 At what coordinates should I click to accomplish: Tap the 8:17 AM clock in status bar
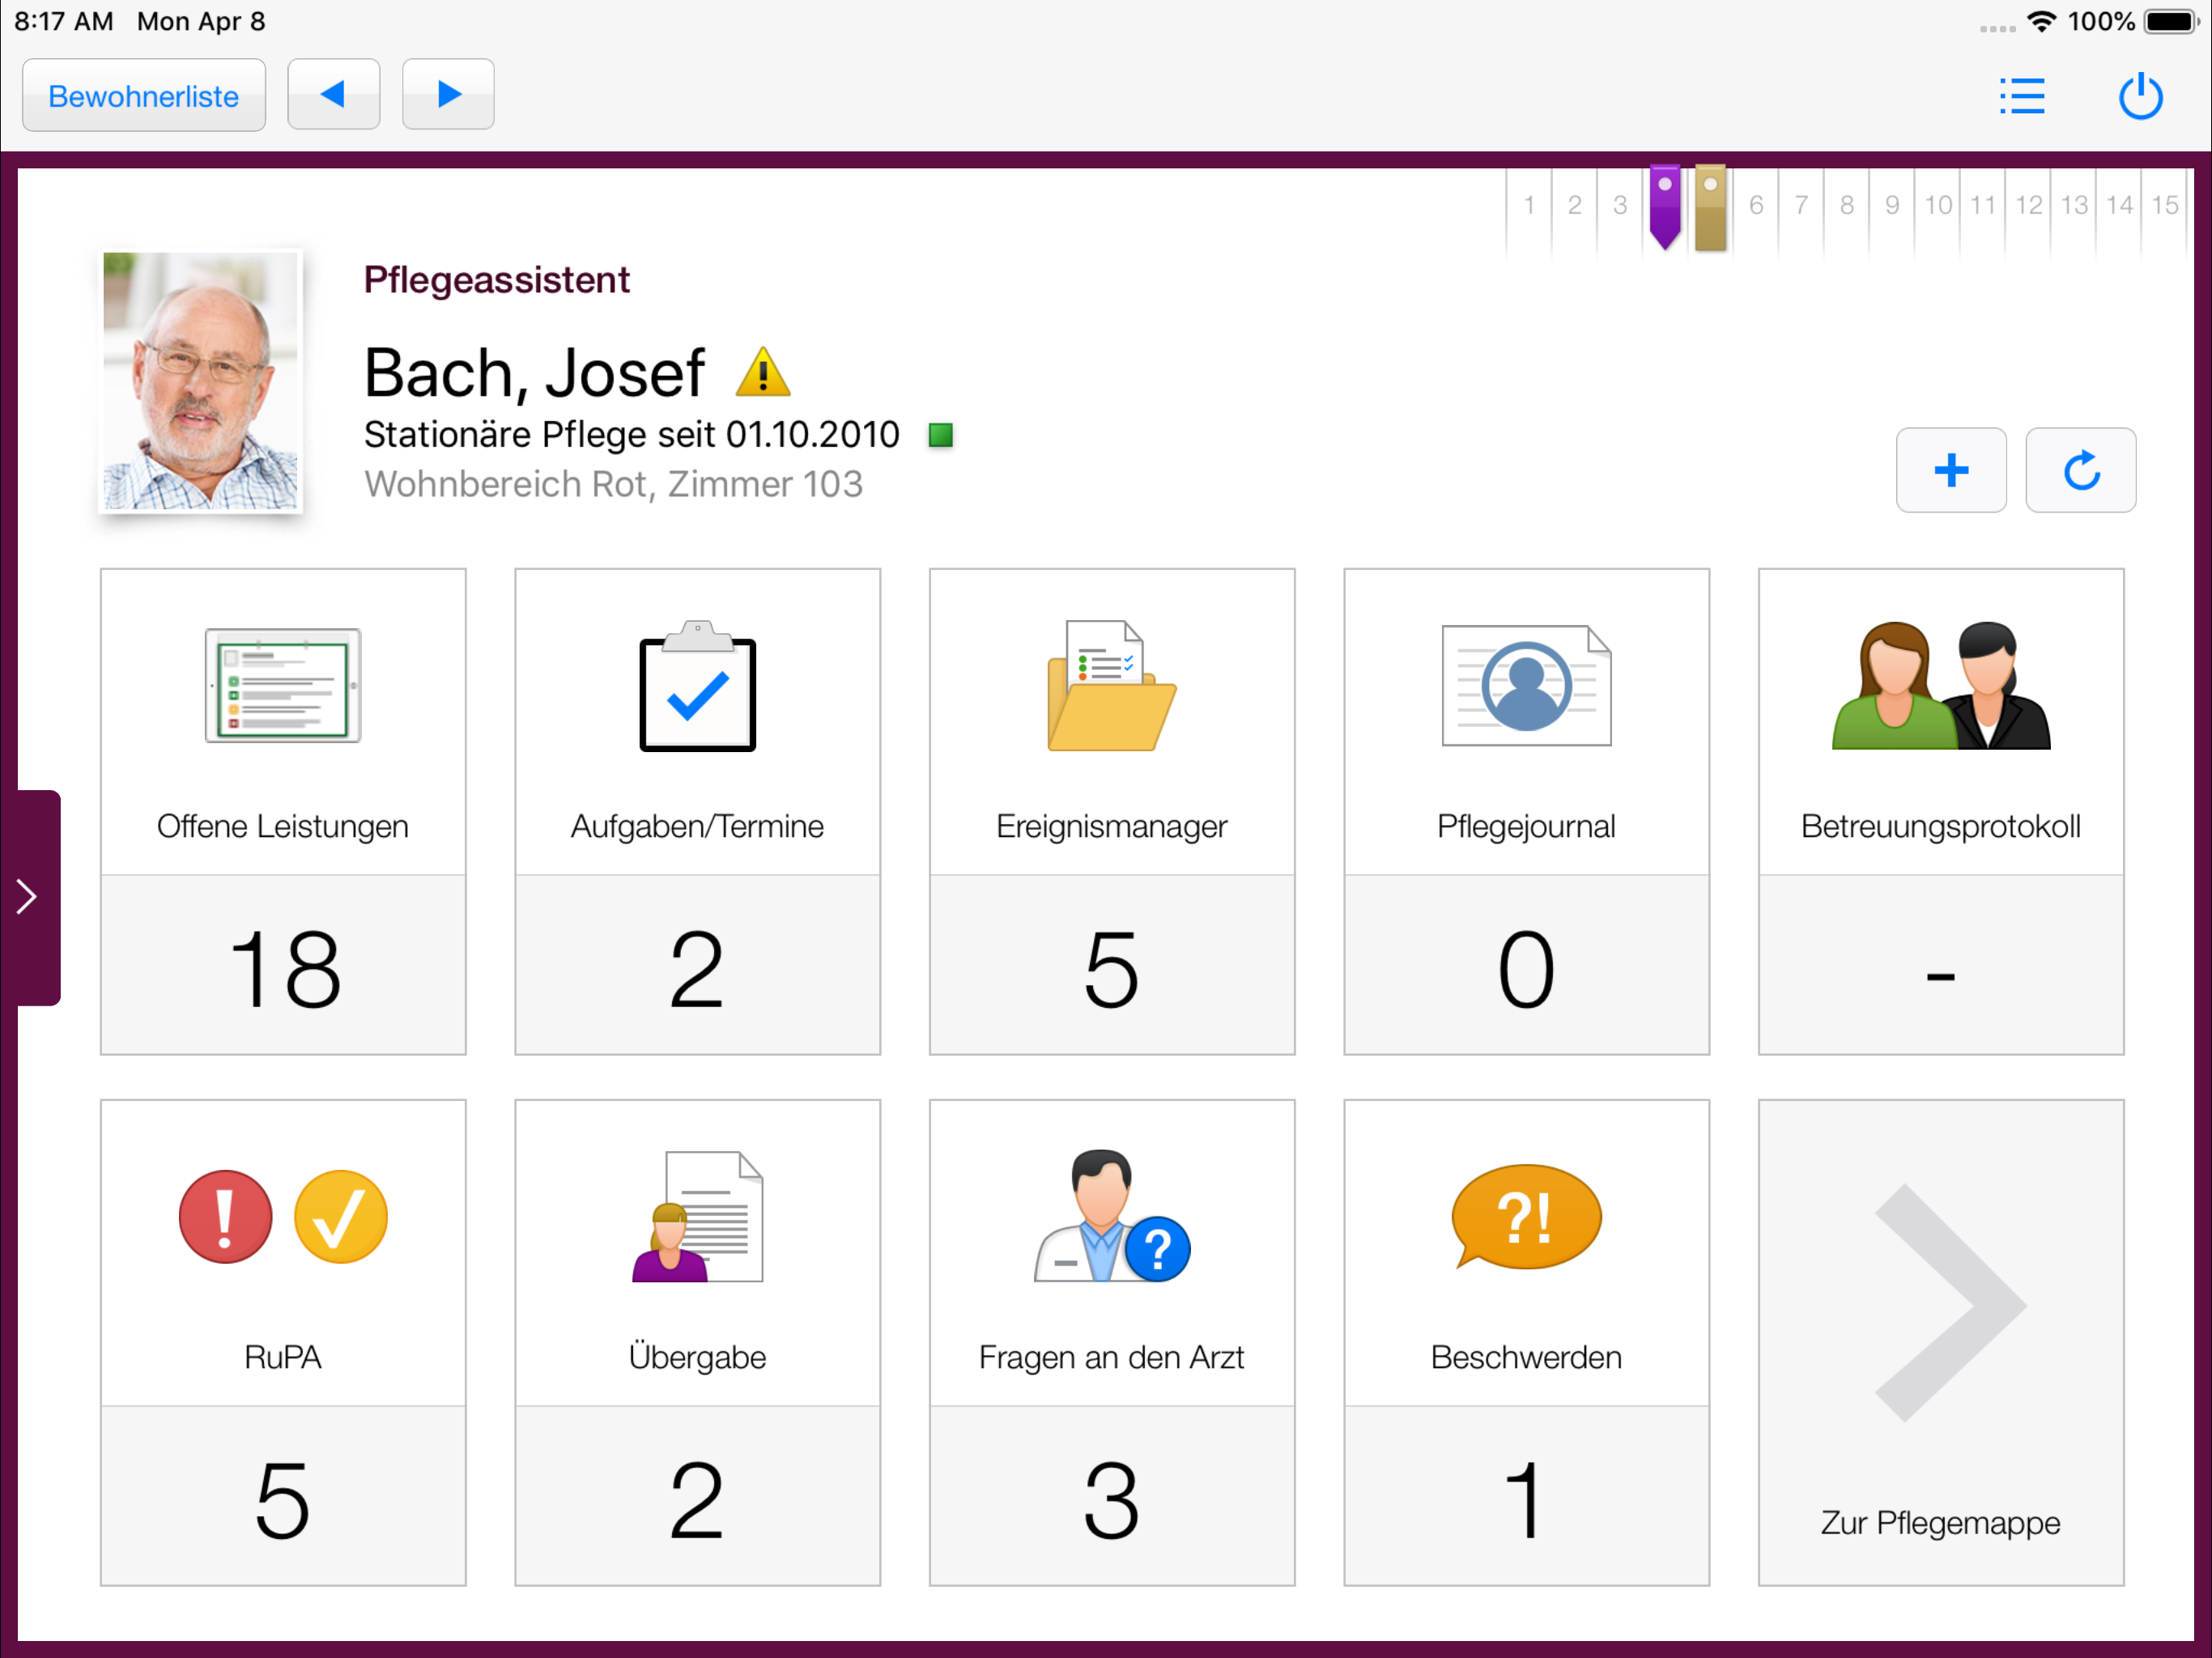click(64, 21)
